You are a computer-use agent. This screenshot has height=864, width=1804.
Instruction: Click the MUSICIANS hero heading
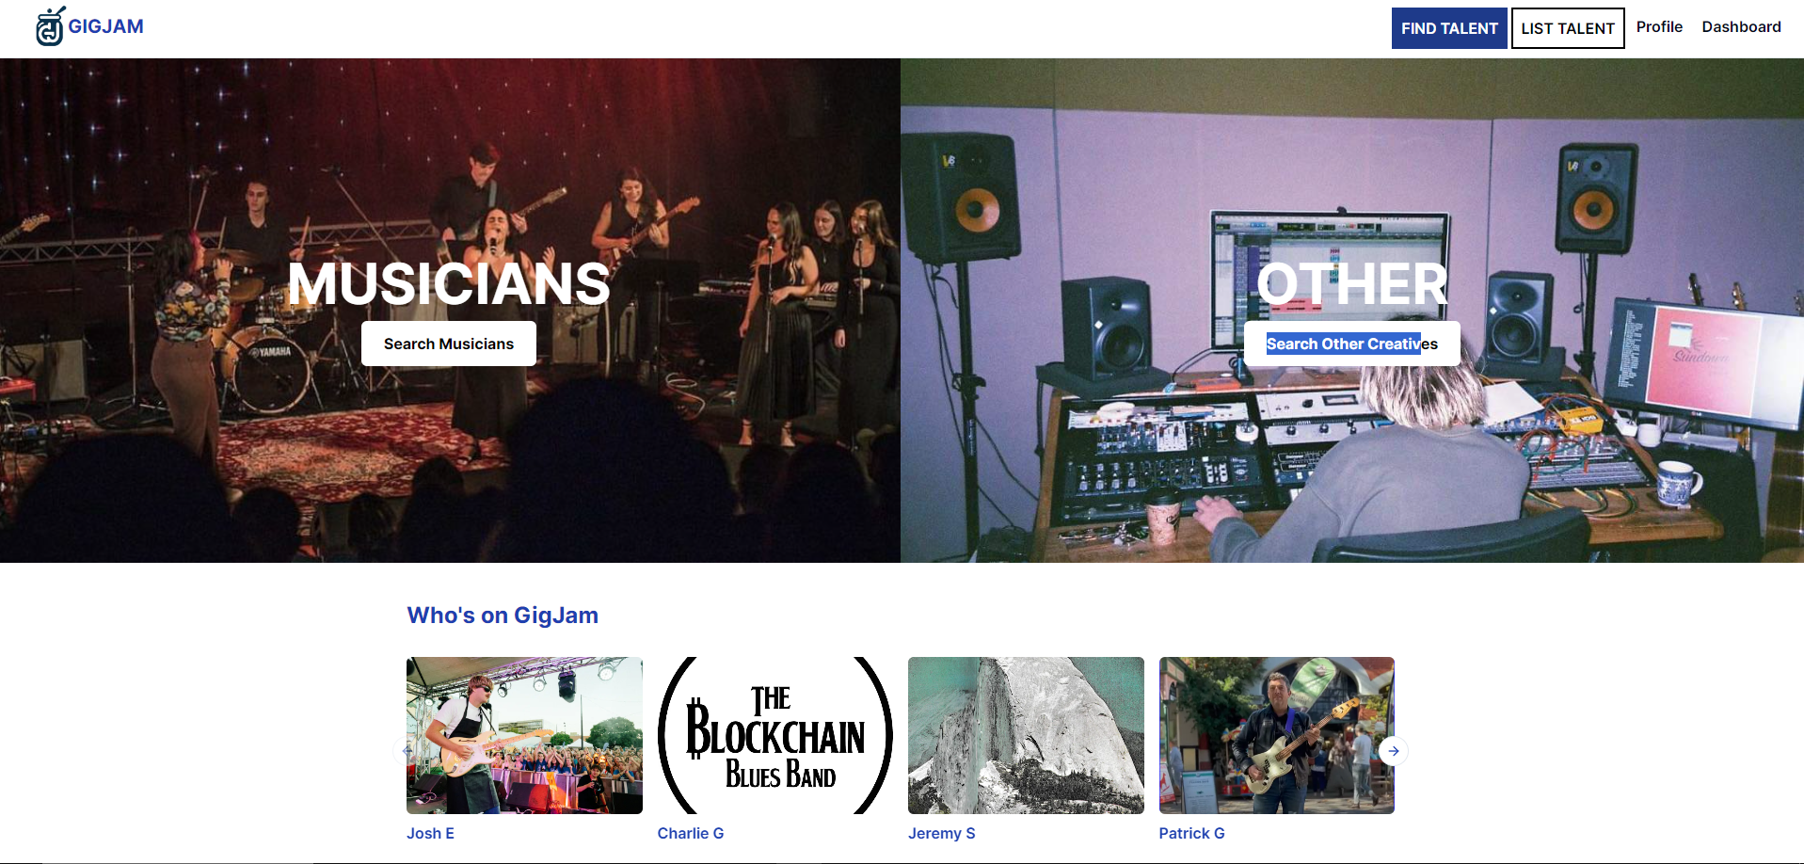(449, 283)
